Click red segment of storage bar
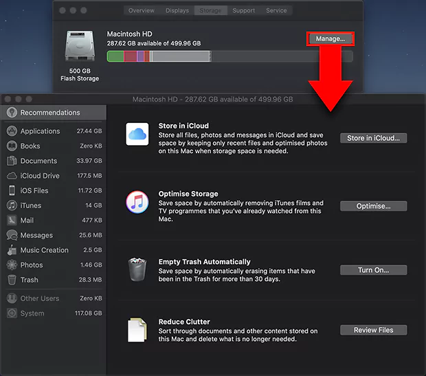The height and width of the screenshot is (376, 426). [x=131, y=56]
